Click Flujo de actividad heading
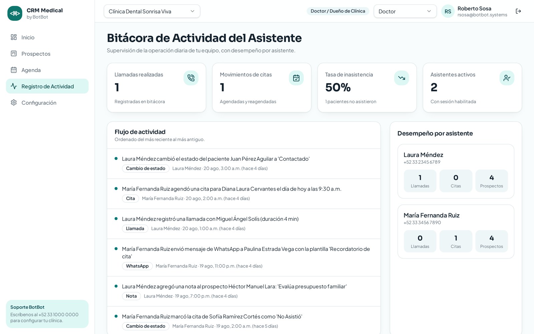This screenshot has width=534, height=334. pos(140,132)
